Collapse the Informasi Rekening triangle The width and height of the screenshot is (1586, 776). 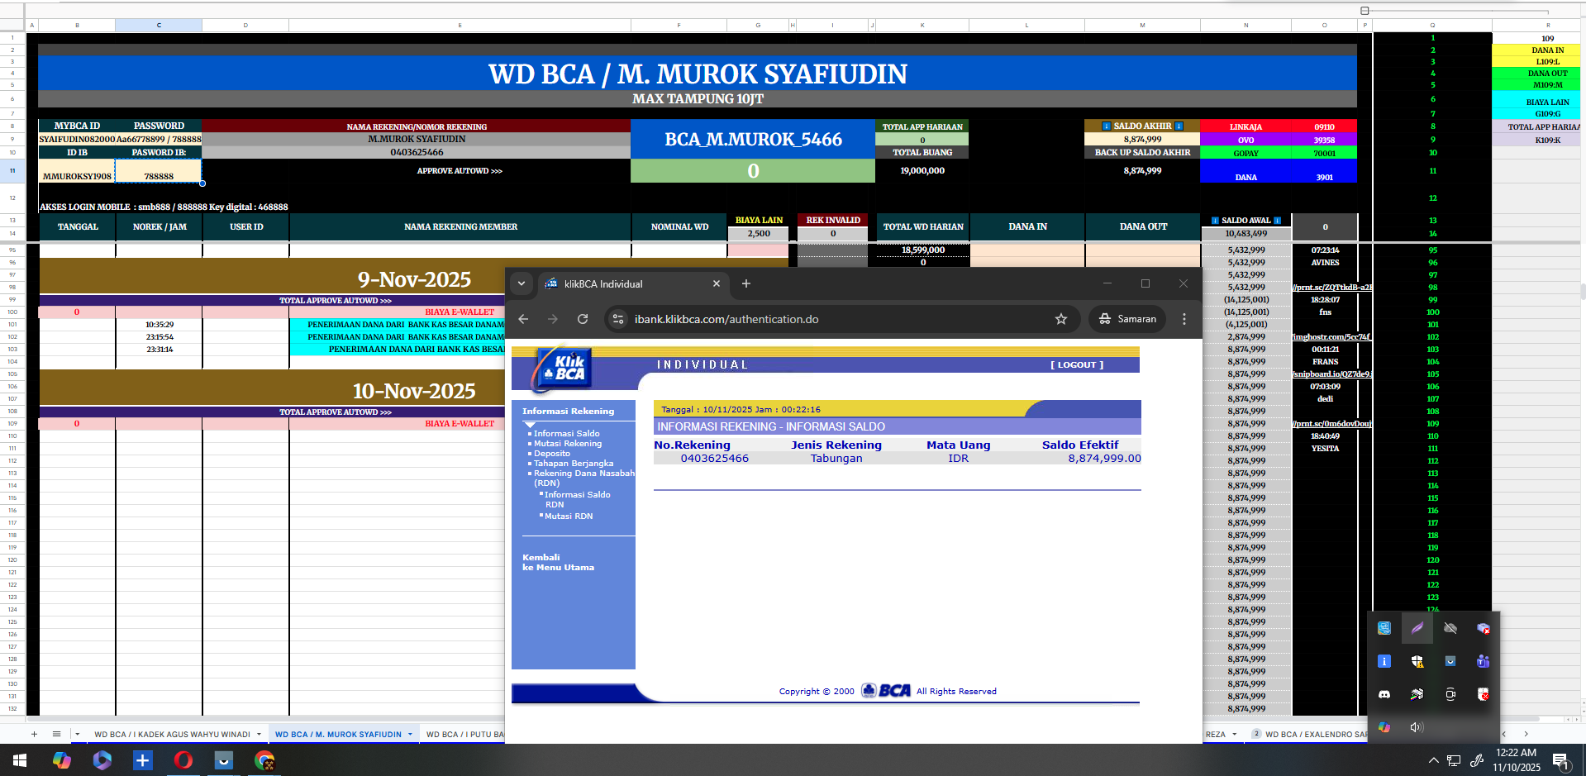pos(530,425)
